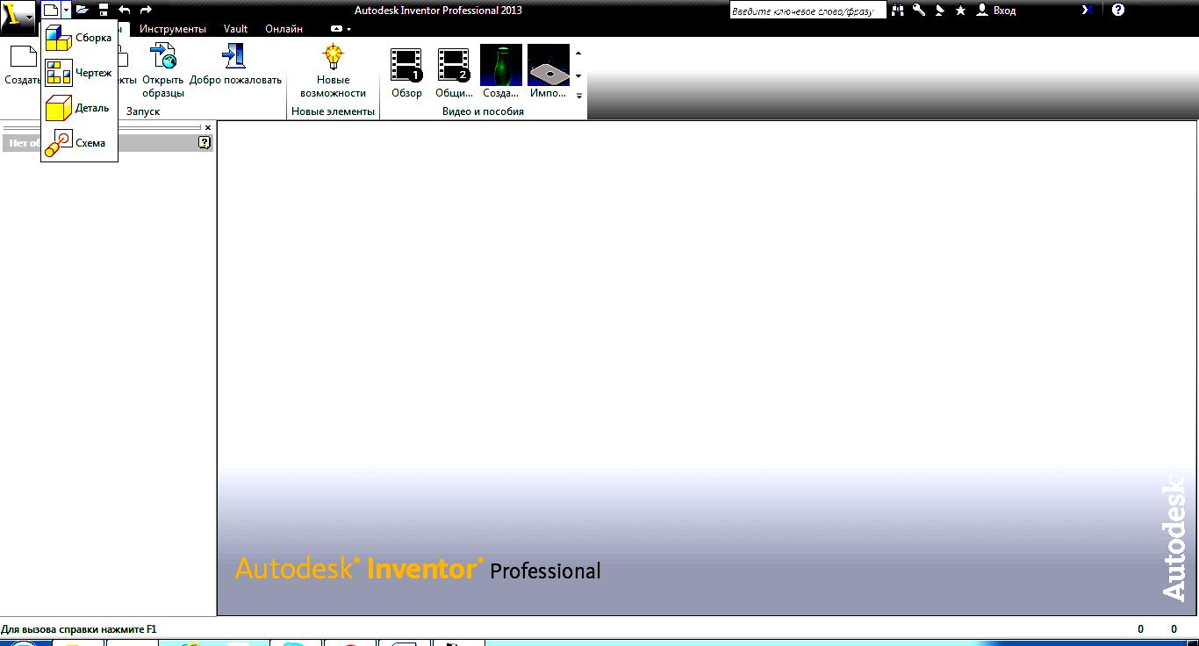Switch to the Инструменты ribbon tab

click(173, 29)
